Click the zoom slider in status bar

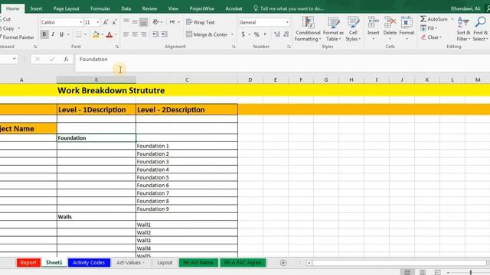pyautogui.click(x=470, y=272)
